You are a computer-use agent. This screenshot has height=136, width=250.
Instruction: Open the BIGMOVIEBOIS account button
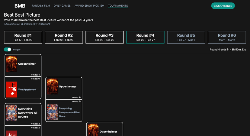pyautogui.click(x=223, y=6)
